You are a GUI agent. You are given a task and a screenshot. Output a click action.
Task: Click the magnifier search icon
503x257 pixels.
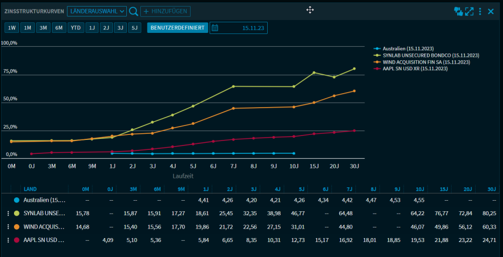coord(134,11)
